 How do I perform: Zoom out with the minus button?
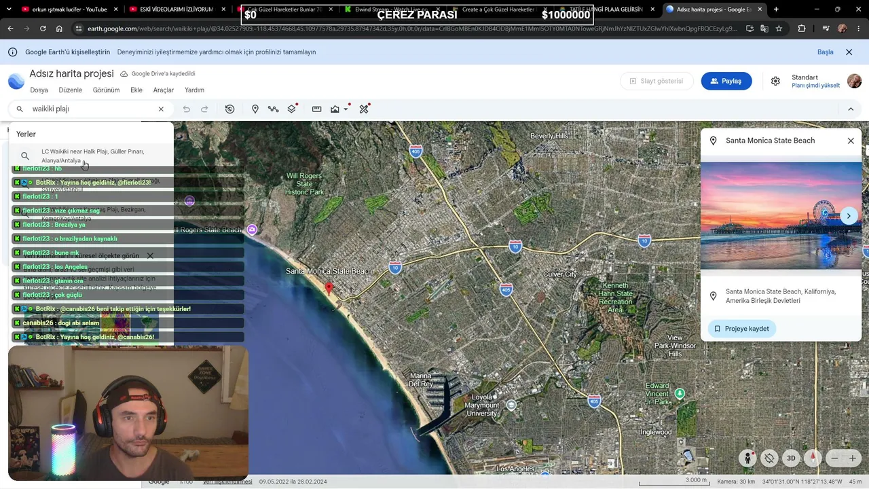[x=835, y=458]
